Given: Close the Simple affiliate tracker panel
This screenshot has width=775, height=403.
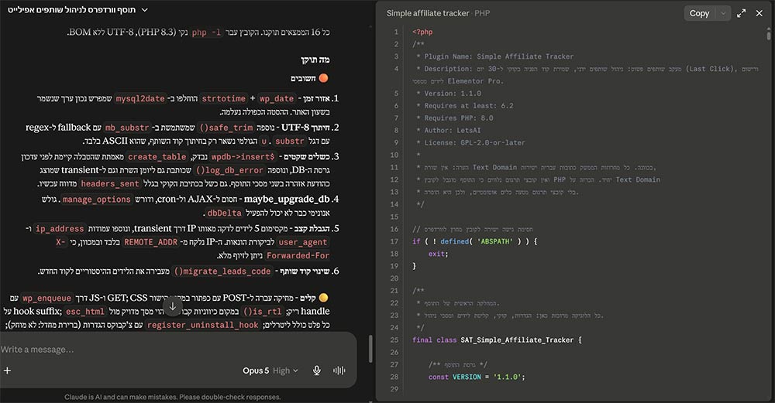Looking at the screenshot, I should [x=759, y=13].
